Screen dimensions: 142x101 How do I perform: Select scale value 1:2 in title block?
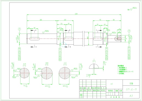coord(120,94)
